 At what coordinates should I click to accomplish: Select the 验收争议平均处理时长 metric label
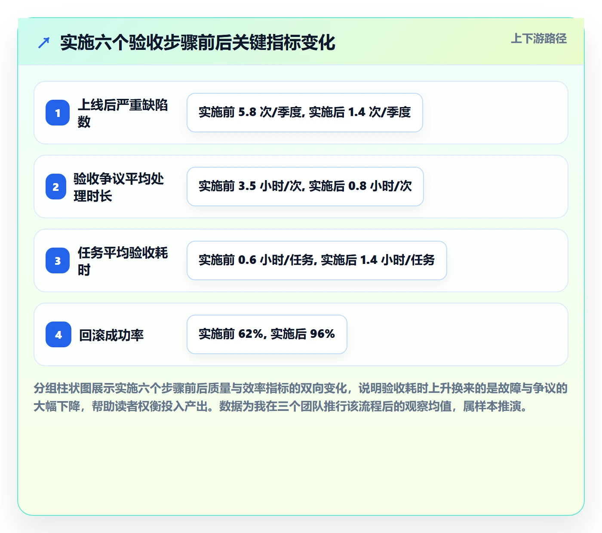[x=119, y=187]
